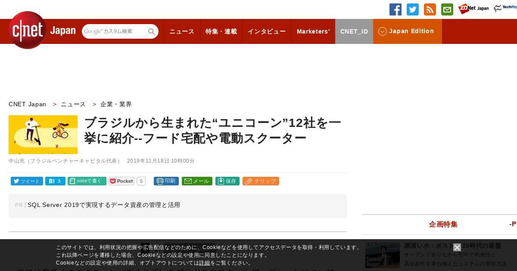Go to ニュース breadcrumb
Image resolution: width=517 pixels, height=271 pixels.
coord(73,104)
